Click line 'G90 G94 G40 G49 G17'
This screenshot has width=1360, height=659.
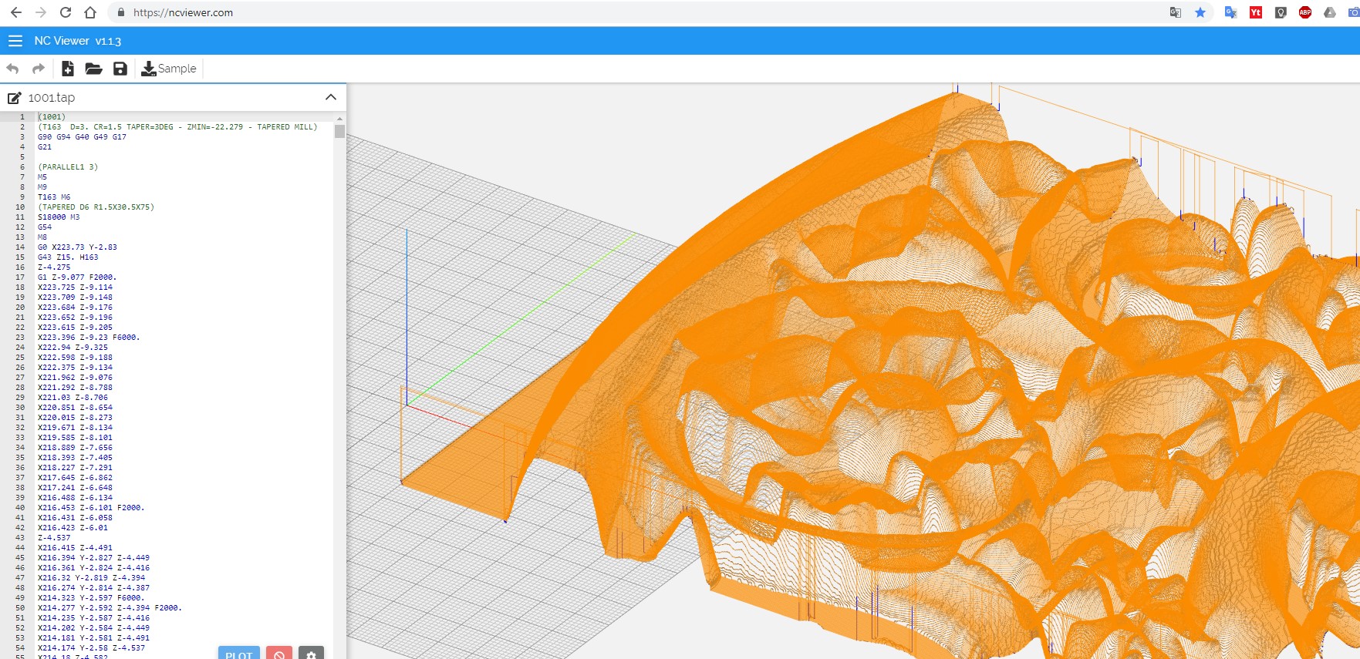tap(82, 137)
